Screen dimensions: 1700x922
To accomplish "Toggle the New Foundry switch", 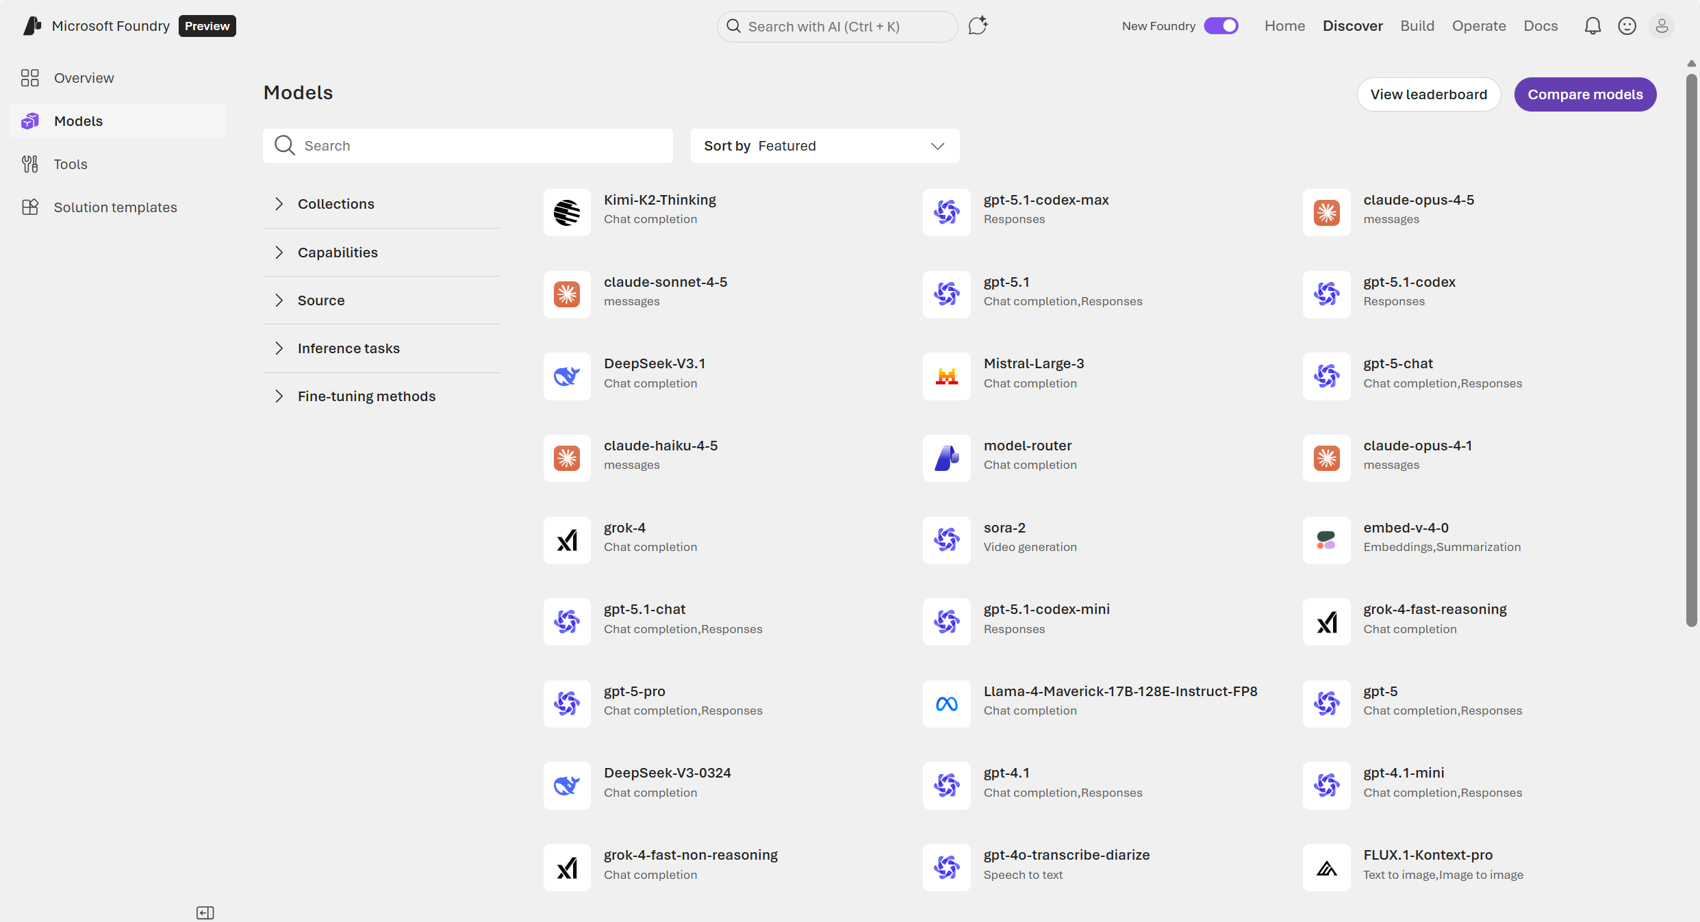I will point(1221,25).
